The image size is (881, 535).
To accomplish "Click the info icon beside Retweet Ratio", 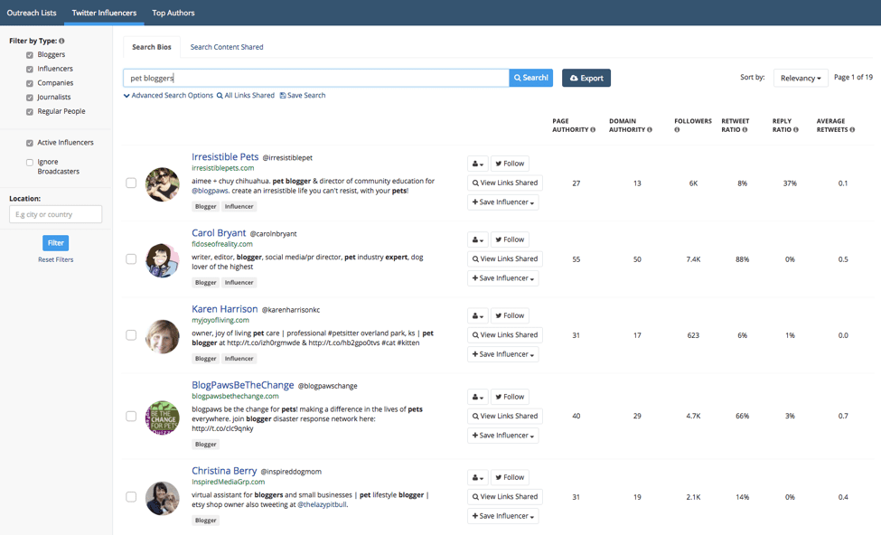I will (x=745, y=130).
